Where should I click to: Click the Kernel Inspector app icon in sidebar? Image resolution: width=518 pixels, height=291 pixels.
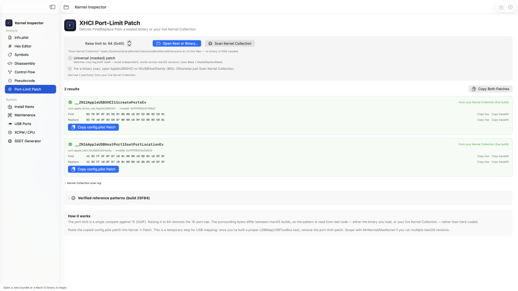tap(9, 23)
